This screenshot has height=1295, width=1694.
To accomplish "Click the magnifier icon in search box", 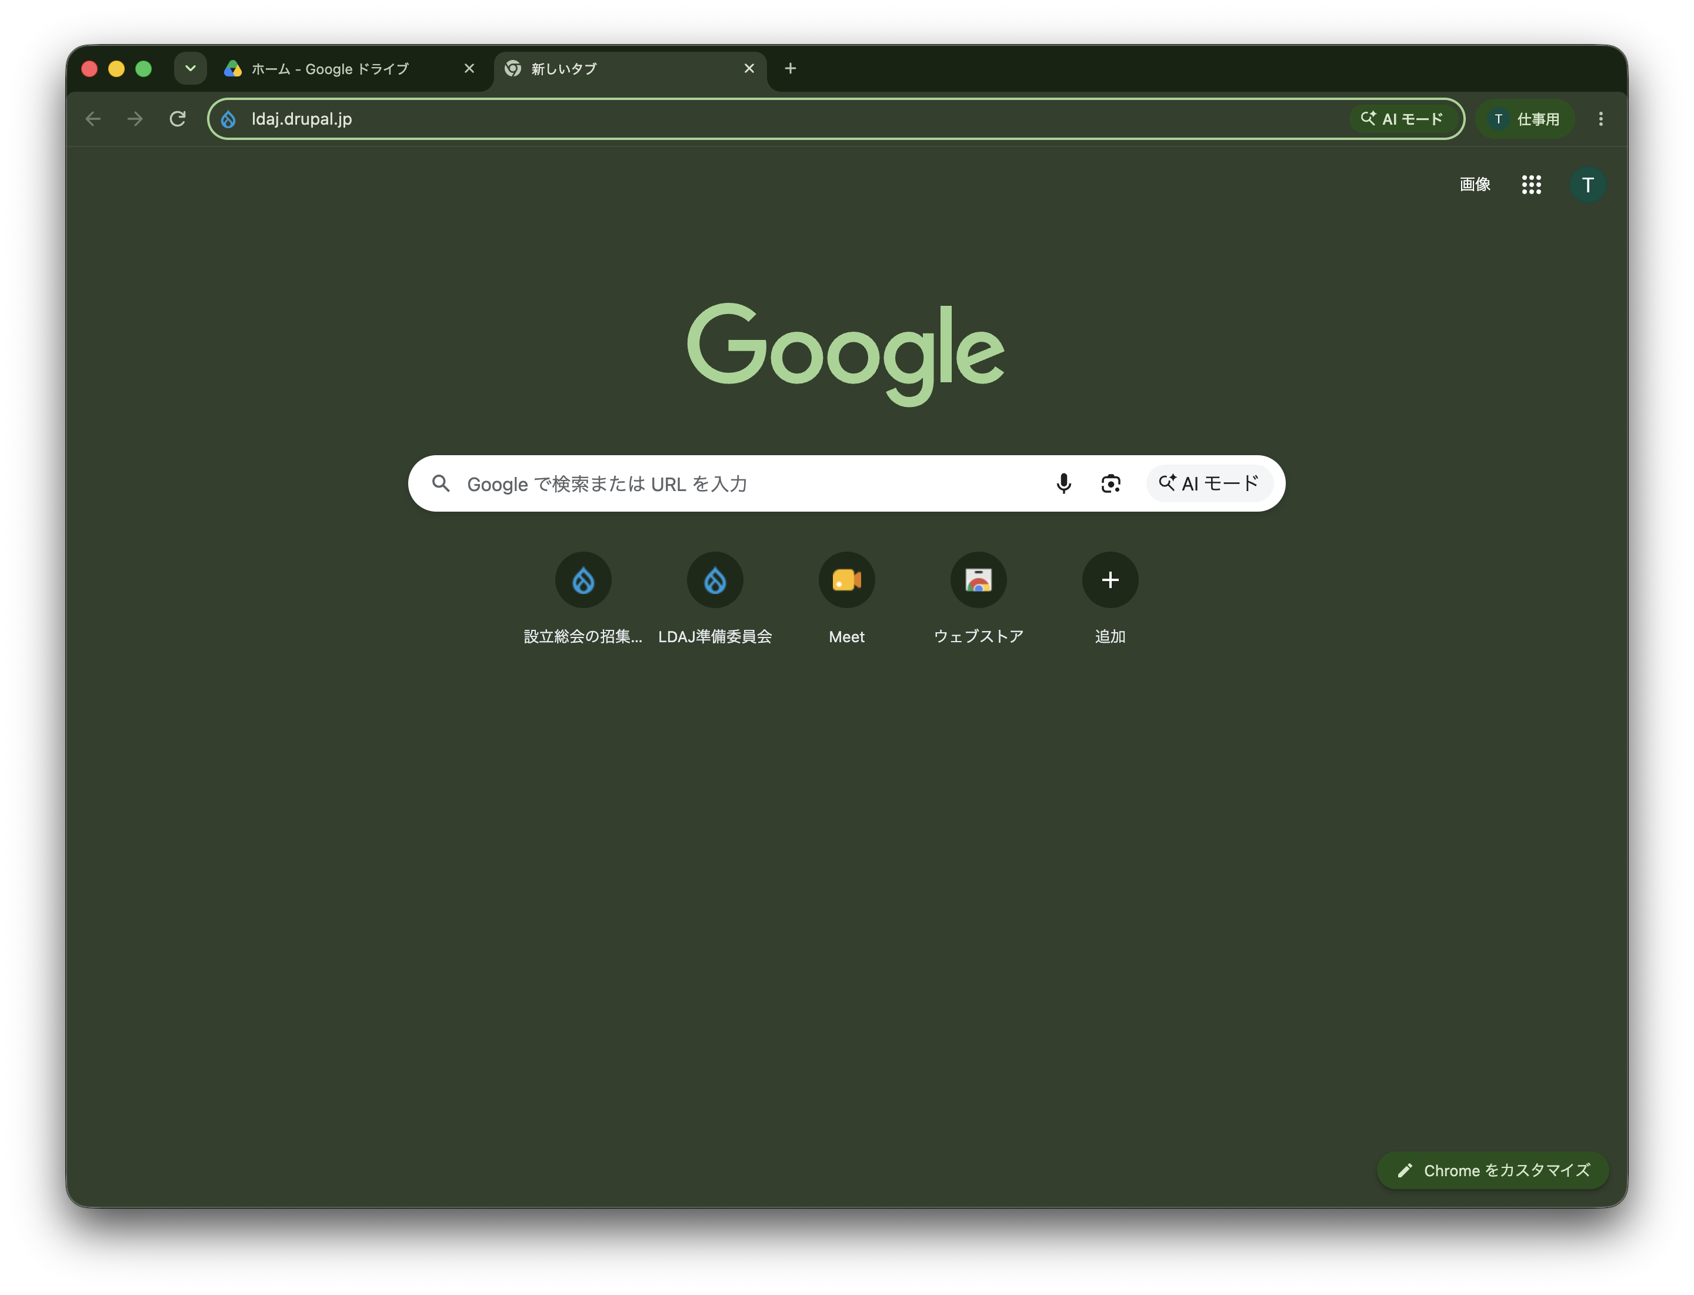I will click(x=441, y=483).
